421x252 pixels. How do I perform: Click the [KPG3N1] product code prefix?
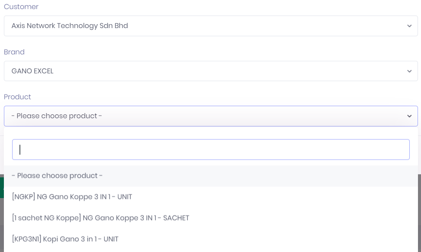tap(26, 239)
